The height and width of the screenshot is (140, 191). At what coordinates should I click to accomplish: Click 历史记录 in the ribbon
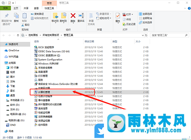point(129,24)
